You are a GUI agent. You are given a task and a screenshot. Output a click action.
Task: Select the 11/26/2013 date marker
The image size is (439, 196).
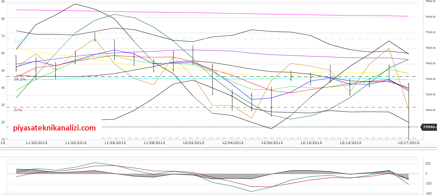point(115,143)
